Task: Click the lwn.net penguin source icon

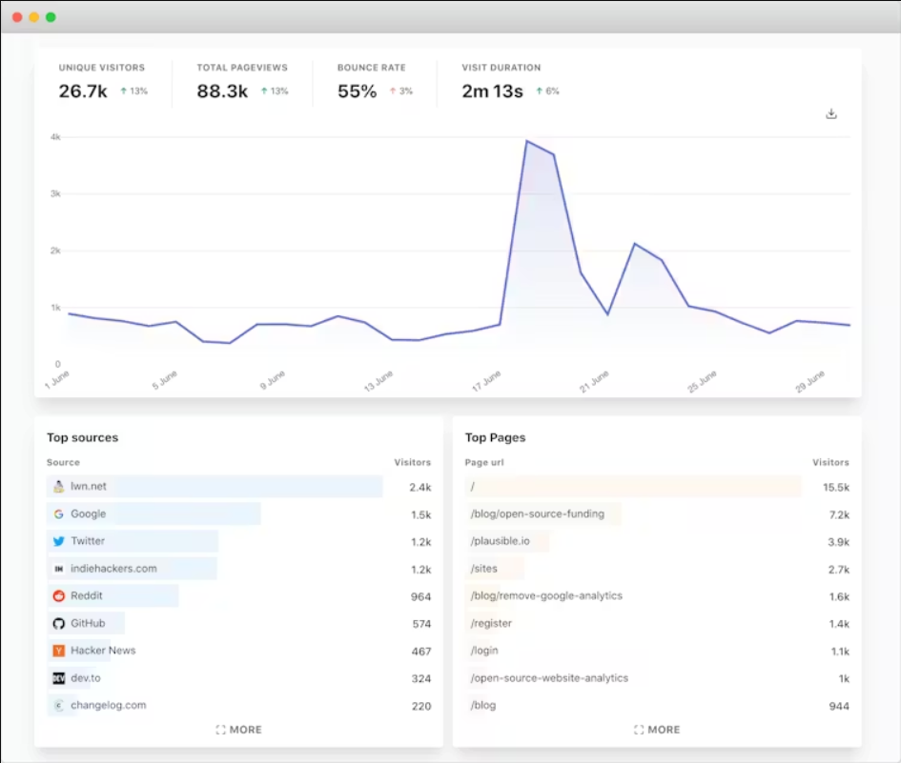Action: (58, 487)
